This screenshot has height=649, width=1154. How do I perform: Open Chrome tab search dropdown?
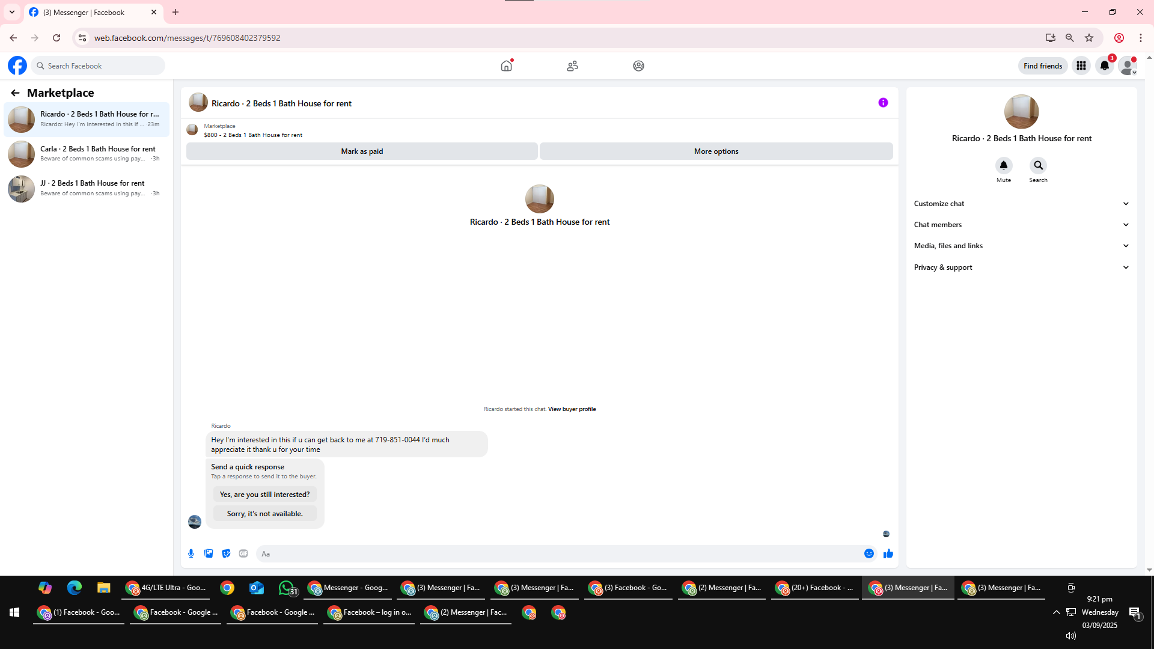click(12, 12)
